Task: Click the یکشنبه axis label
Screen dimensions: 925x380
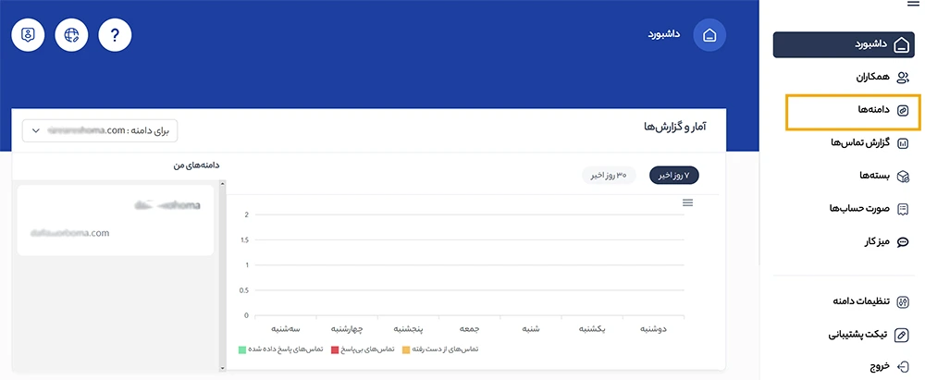Action: click(592, 328)
